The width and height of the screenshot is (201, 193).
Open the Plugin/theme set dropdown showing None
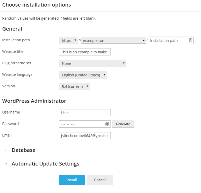[x=92, y=63]
